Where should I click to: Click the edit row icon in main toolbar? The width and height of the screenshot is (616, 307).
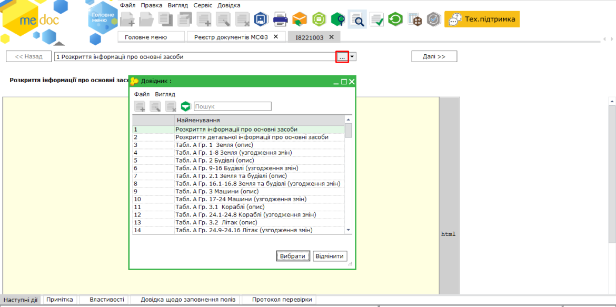coord(223,19)
